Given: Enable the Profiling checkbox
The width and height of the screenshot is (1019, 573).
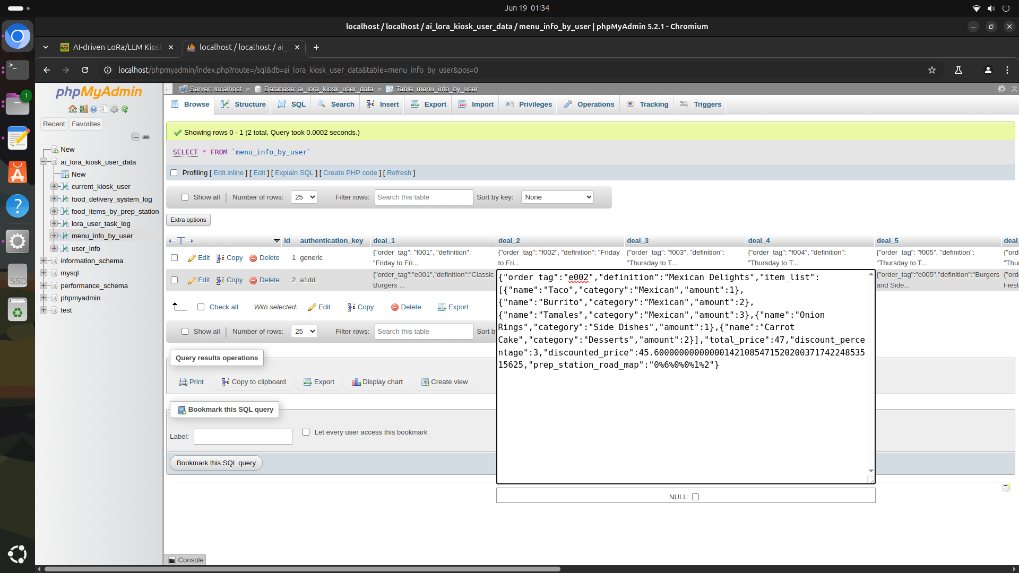Looking at the screenshot, I should (174, 173).
